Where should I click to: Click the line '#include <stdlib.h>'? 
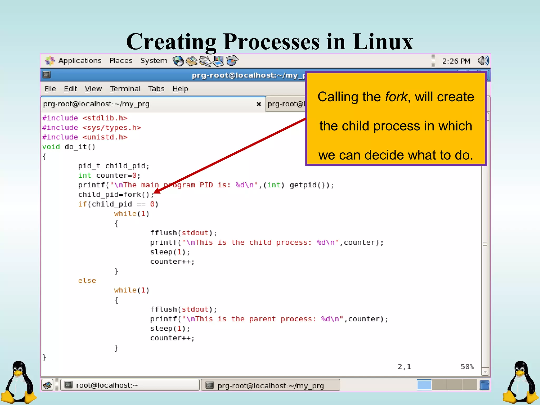tap(85, 118)
